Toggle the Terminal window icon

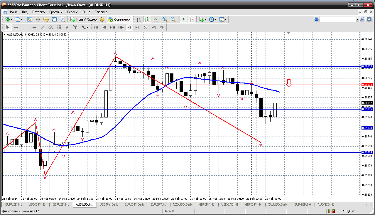(54, 19)
